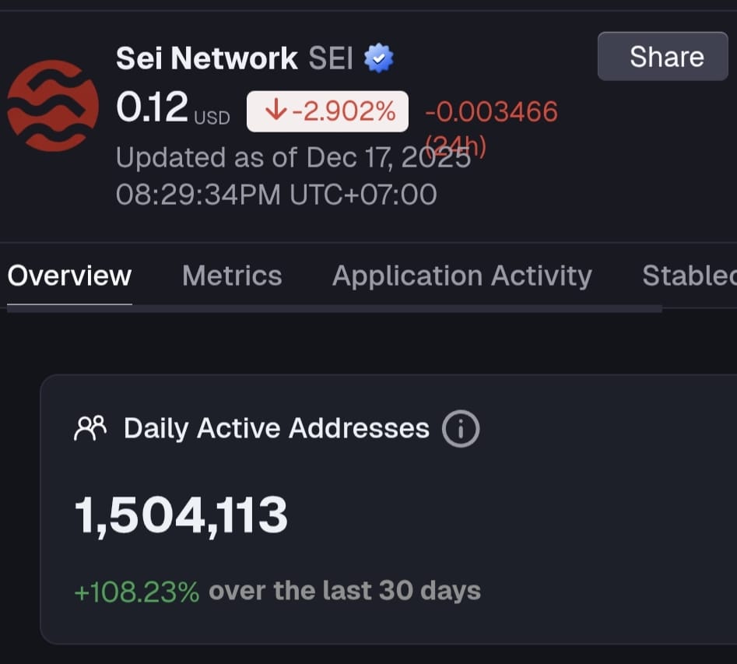737x664 pixels.
Task: Switch to the Metrics tab
Action: [232, 276]
